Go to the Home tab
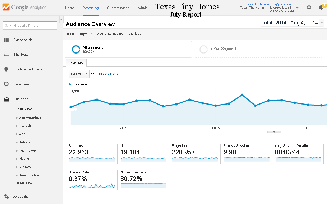The width and height of the screenshot is (327, 204). tap(70, 8)
